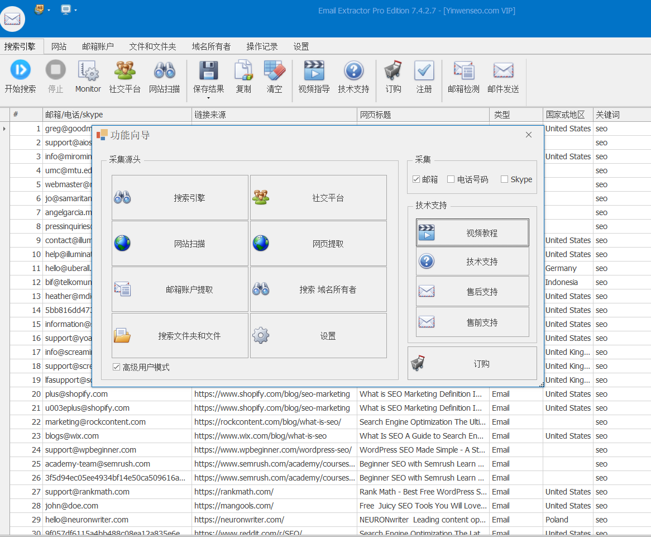This screenshot has height=537, width=651.
Task: Toggle 高级用户模式 checkbox
Action: pyautogui.click(x=116, y=367)
